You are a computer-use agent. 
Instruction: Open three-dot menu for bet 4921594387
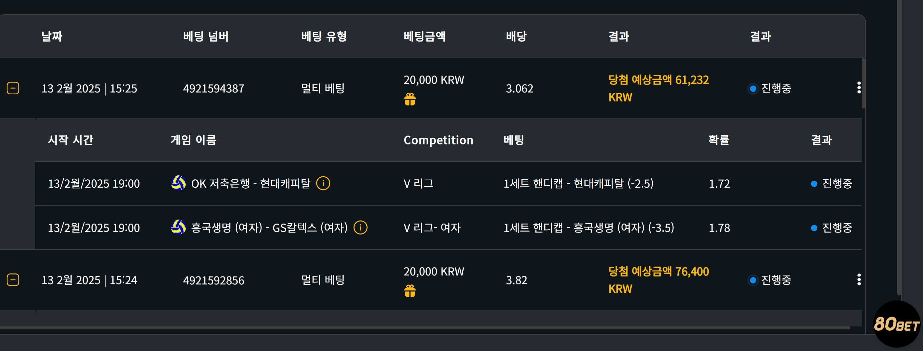pos(859,88)
